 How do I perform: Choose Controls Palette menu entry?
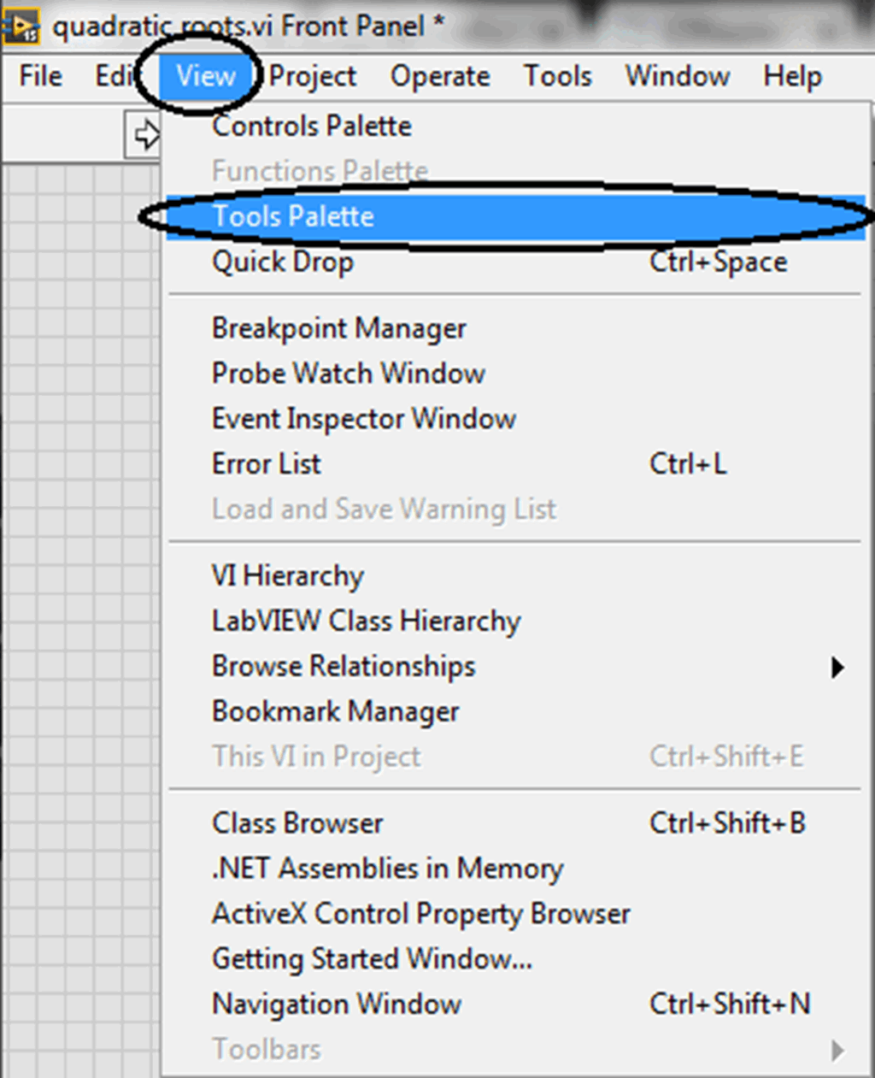tap(312, 127)
